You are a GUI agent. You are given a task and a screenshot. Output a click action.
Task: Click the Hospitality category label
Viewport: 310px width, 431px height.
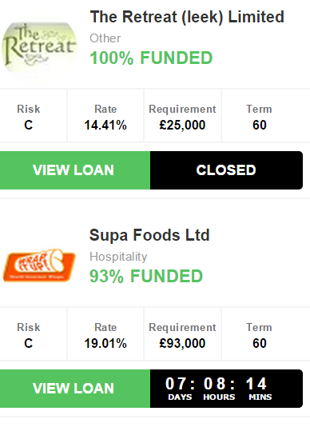click(x=118, y=257)
